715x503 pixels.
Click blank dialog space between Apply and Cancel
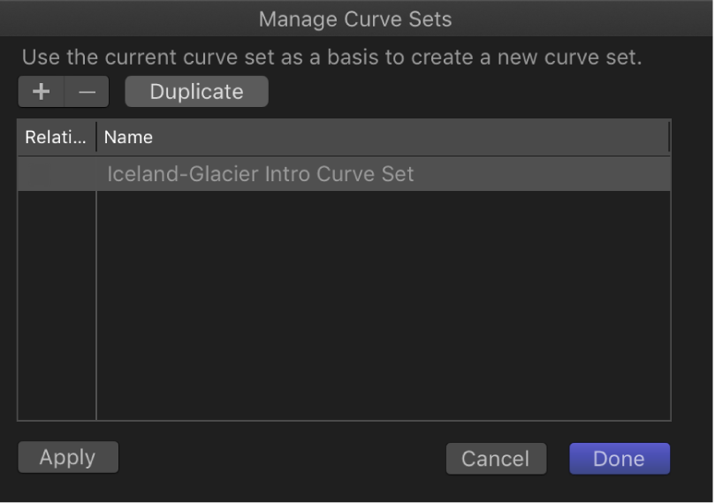point(283,458)
